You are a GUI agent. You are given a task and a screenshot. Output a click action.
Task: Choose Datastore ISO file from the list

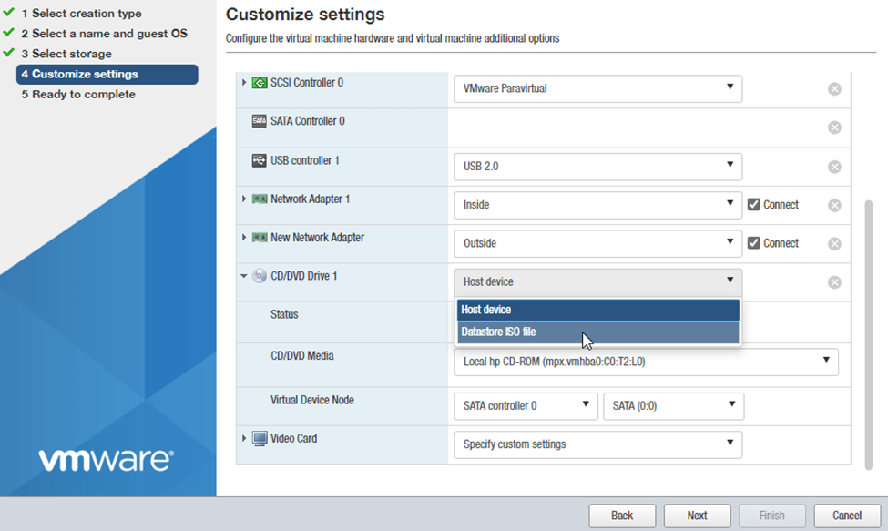598,332
